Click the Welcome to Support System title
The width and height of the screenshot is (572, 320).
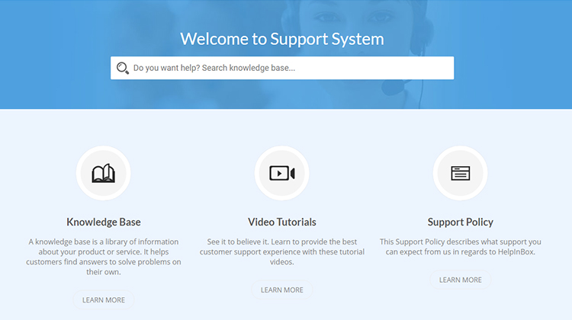pos(282,39)
